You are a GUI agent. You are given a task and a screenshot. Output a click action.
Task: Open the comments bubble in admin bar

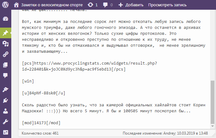pos(105,5)
